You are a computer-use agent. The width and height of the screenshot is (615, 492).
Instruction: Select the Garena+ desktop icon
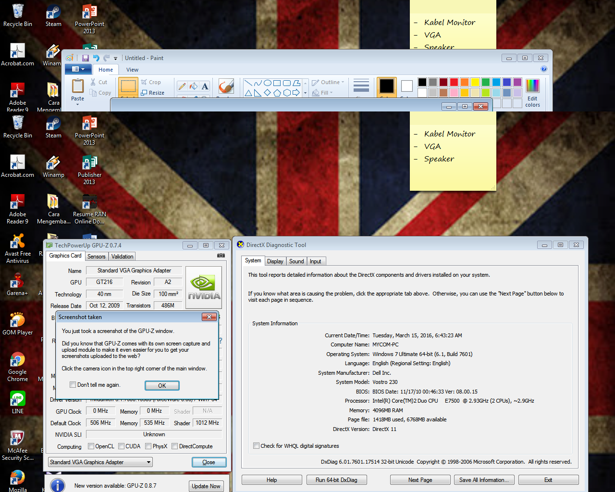[18, 284]
